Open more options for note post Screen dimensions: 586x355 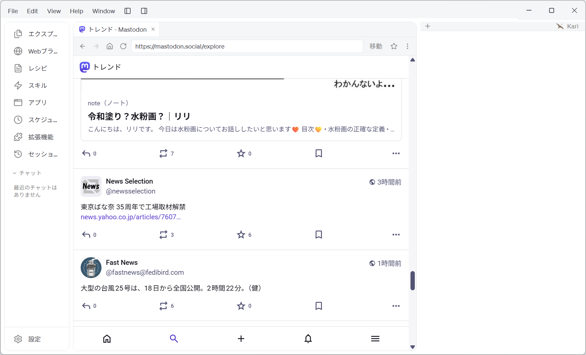(x=396, y=154)
